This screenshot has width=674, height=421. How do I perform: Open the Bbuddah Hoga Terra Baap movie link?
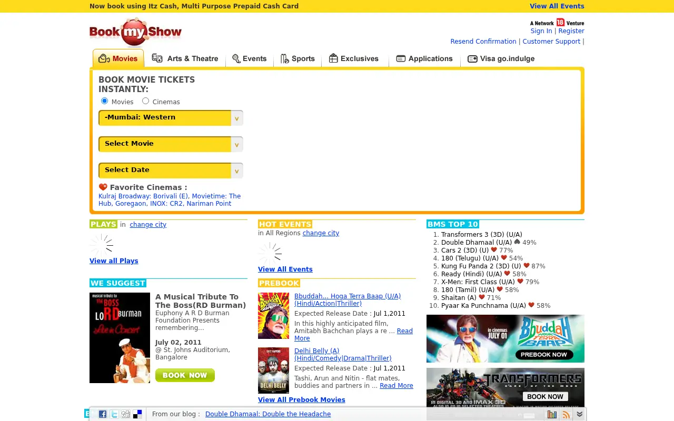coord(348,300)
